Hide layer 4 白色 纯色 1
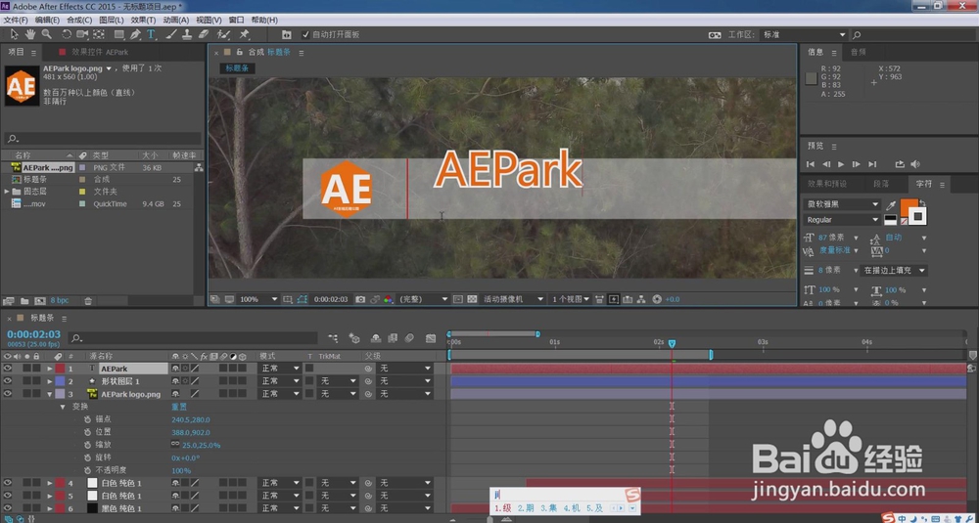 8,483
